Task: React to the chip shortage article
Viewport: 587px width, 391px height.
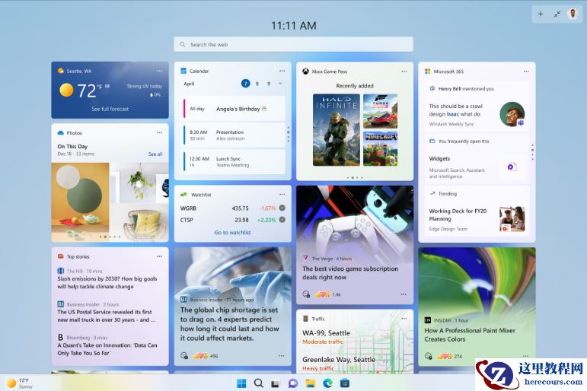Action: coord(184,356)
